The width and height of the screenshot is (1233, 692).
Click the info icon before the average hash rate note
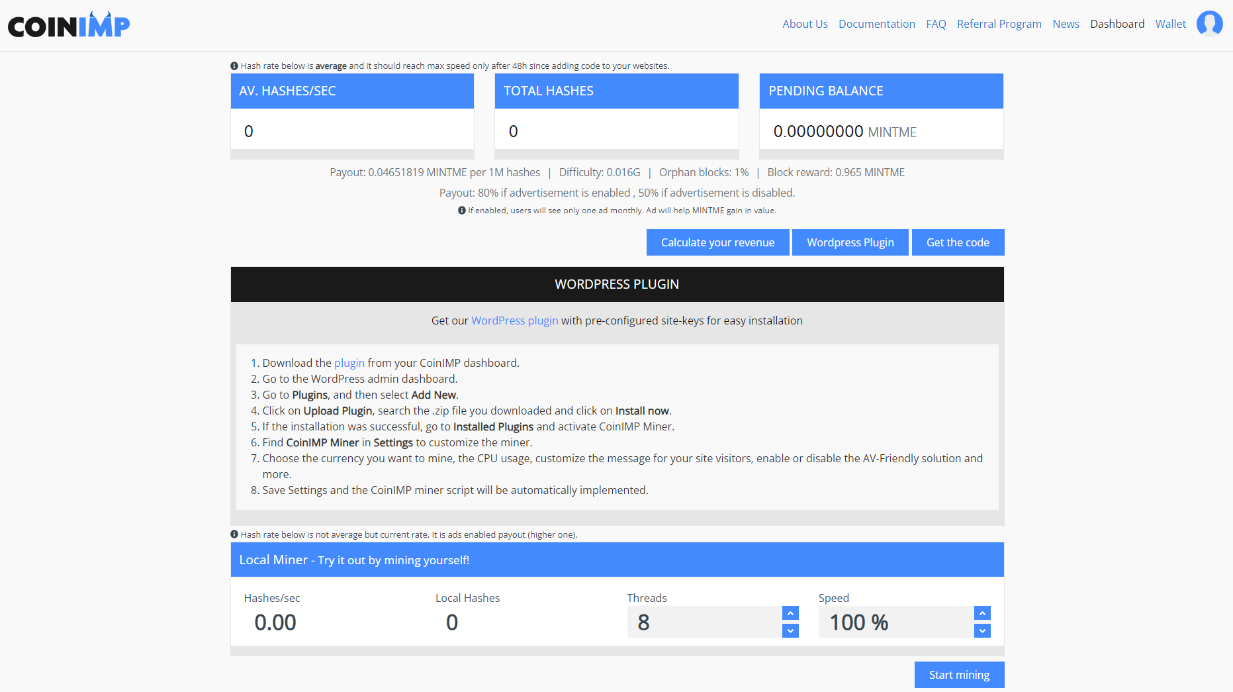click(234, 66)
